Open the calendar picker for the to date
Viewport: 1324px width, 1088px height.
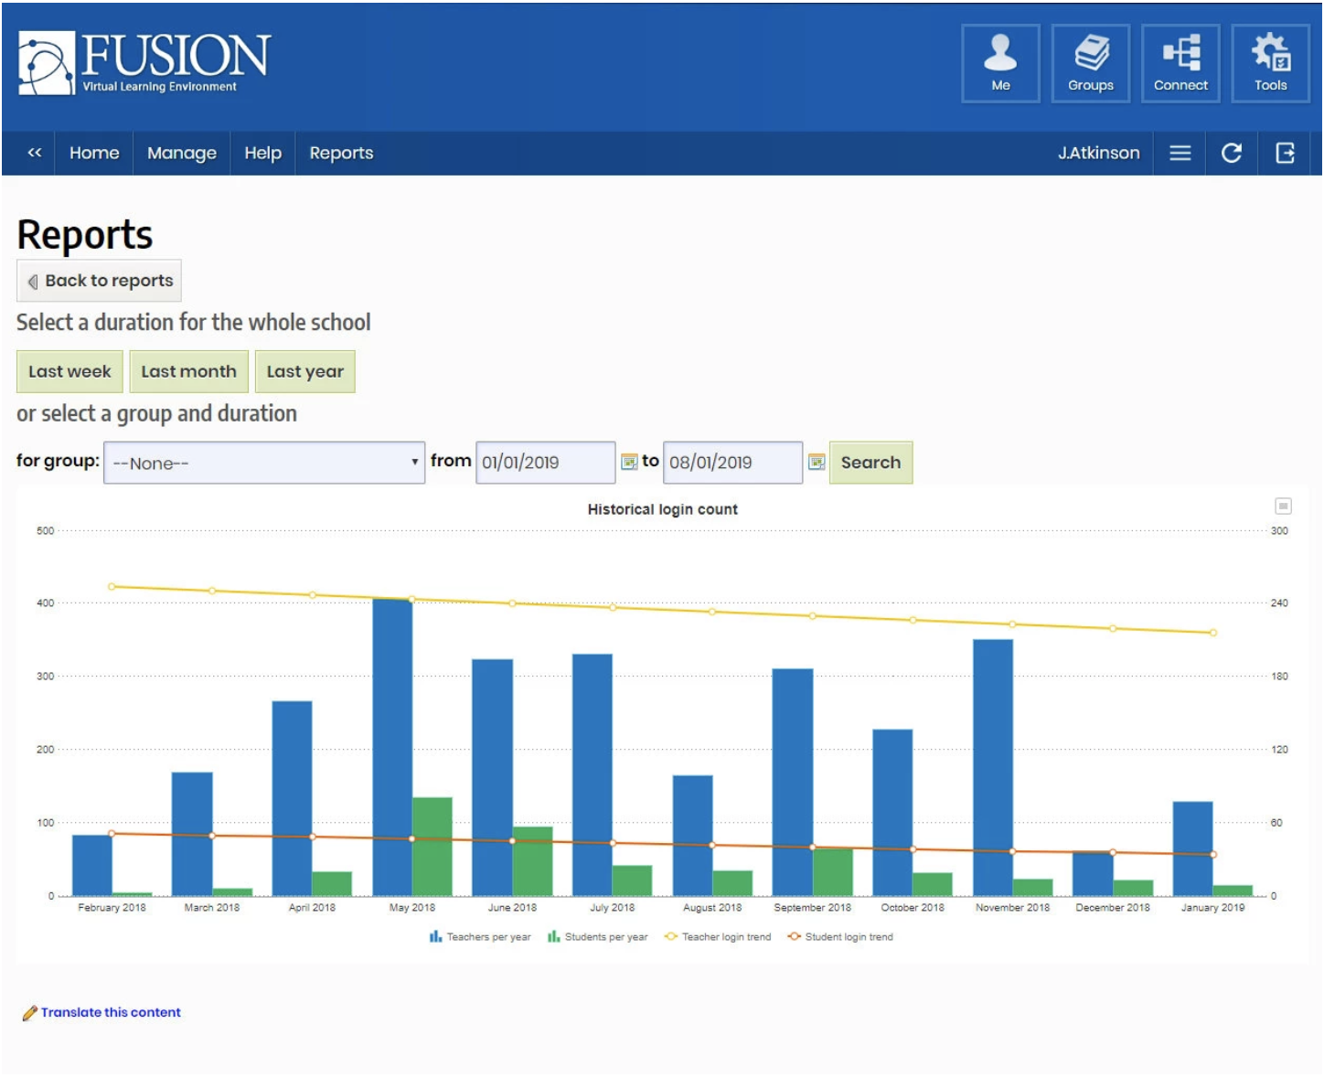pos(817,463)
